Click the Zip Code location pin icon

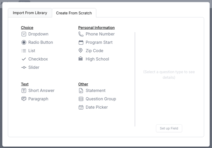[81, 51]
